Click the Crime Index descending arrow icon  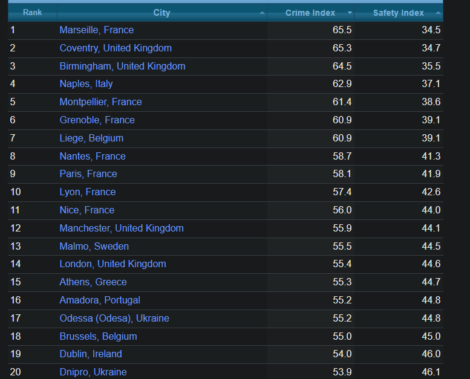(x=350, y=13)
